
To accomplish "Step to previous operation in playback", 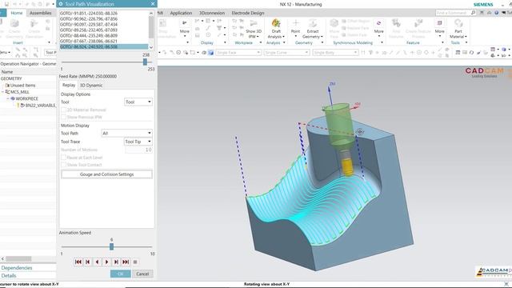I will [x=87, y=262].
